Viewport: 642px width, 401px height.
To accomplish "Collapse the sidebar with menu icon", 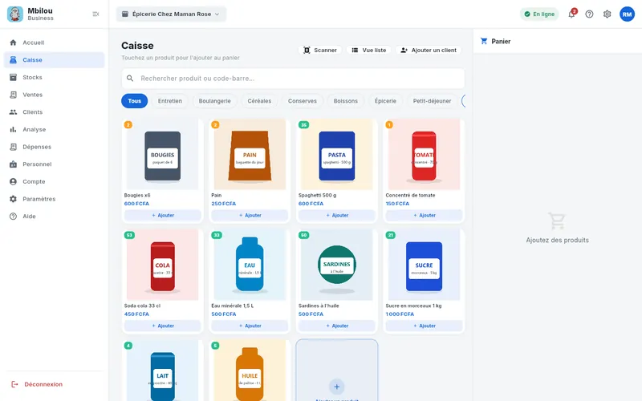I will pos(95,14).
